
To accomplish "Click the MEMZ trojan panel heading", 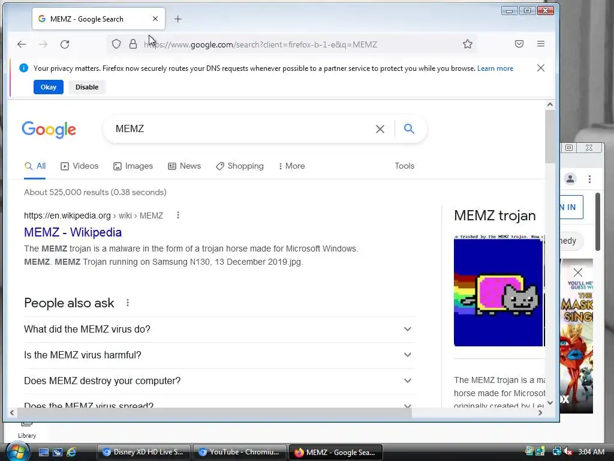I will tap(495, 215).
